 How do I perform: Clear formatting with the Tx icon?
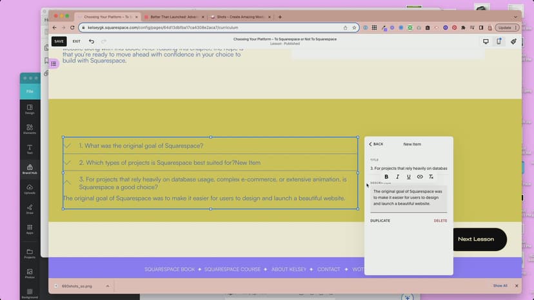431,176
